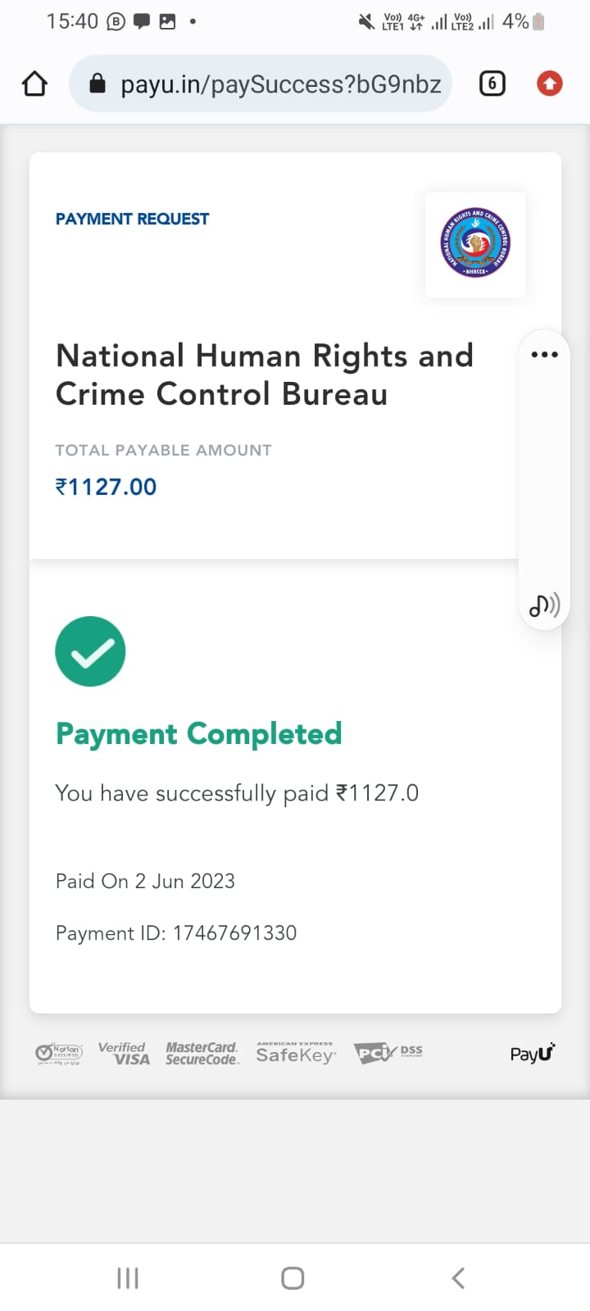Open the three-dots floating side menu
Screen dimensions: 590x1311
[544, 355]
